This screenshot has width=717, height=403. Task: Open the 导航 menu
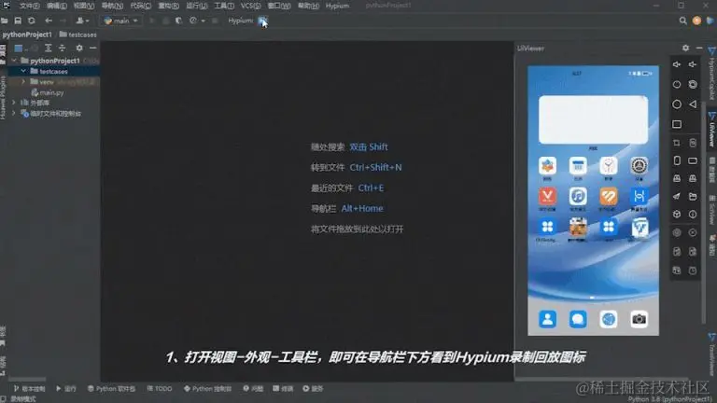pos(112,6)
